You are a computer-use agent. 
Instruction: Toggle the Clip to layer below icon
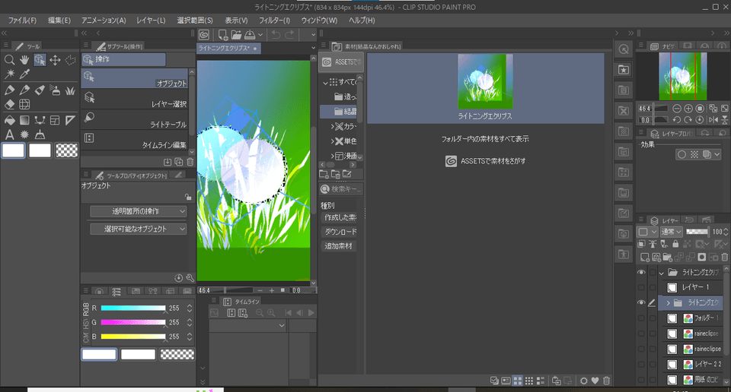tap(642, 244)
